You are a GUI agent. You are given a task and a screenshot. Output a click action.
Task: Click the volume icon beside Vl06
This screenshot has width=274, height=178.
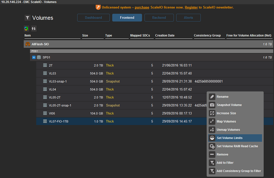tap(45, 113)
